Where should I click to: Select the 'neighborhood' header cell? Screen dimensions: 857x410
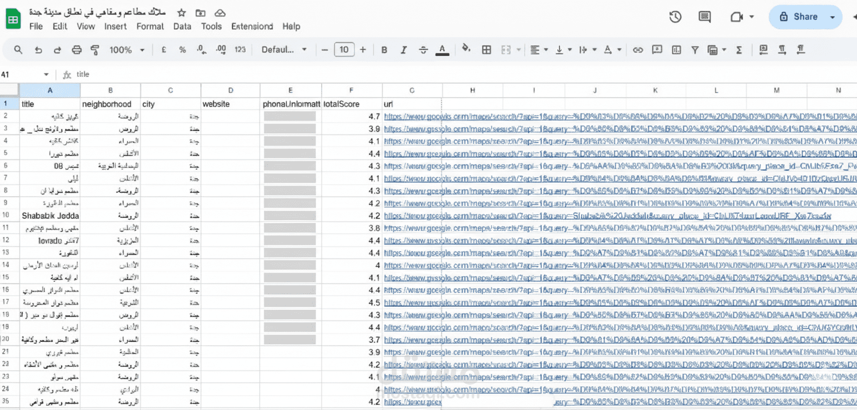[x=111, y=104]
